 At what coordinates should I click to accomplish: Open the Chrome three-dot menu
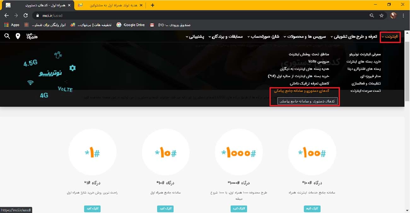pos(403,15)
